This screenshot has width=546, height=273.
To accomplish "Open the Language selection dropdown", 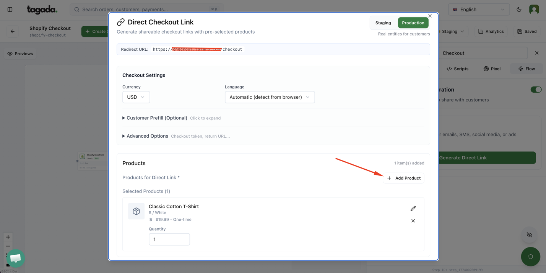I will pos(270,97).
